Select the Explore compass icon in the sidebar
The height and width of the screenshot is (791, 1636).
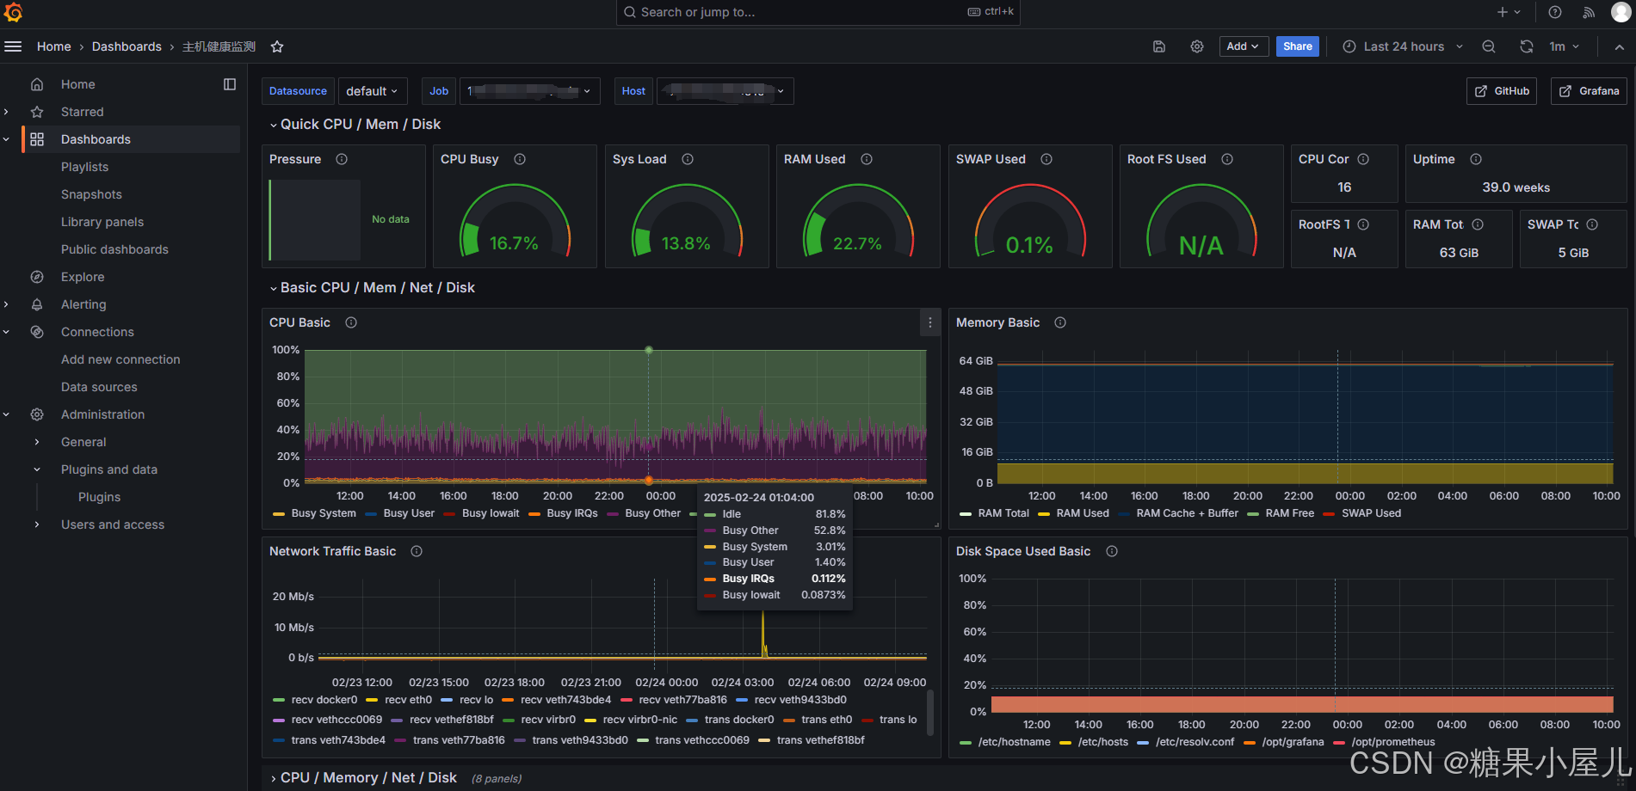(x=36, y=276)
